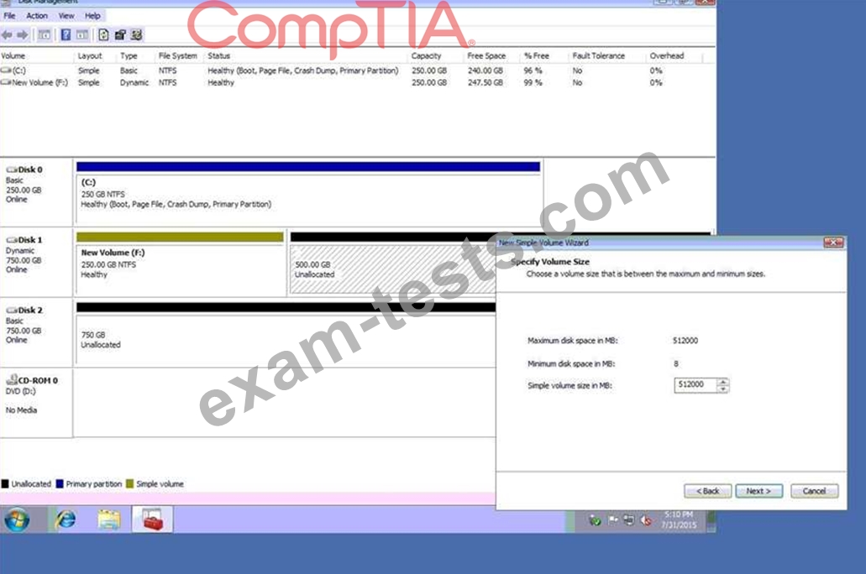Open the Windows Start orb
Screen dimensions: 866x574
[x=17, y=519]
